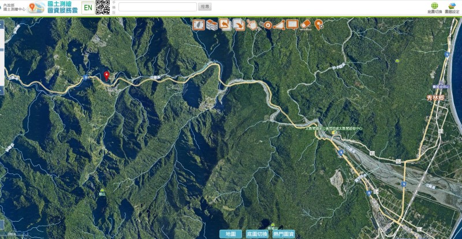Viewport: 462px width, 239px height.
Task: Select the eraser tool to clear drawings
Action: [x=305, y=25]
